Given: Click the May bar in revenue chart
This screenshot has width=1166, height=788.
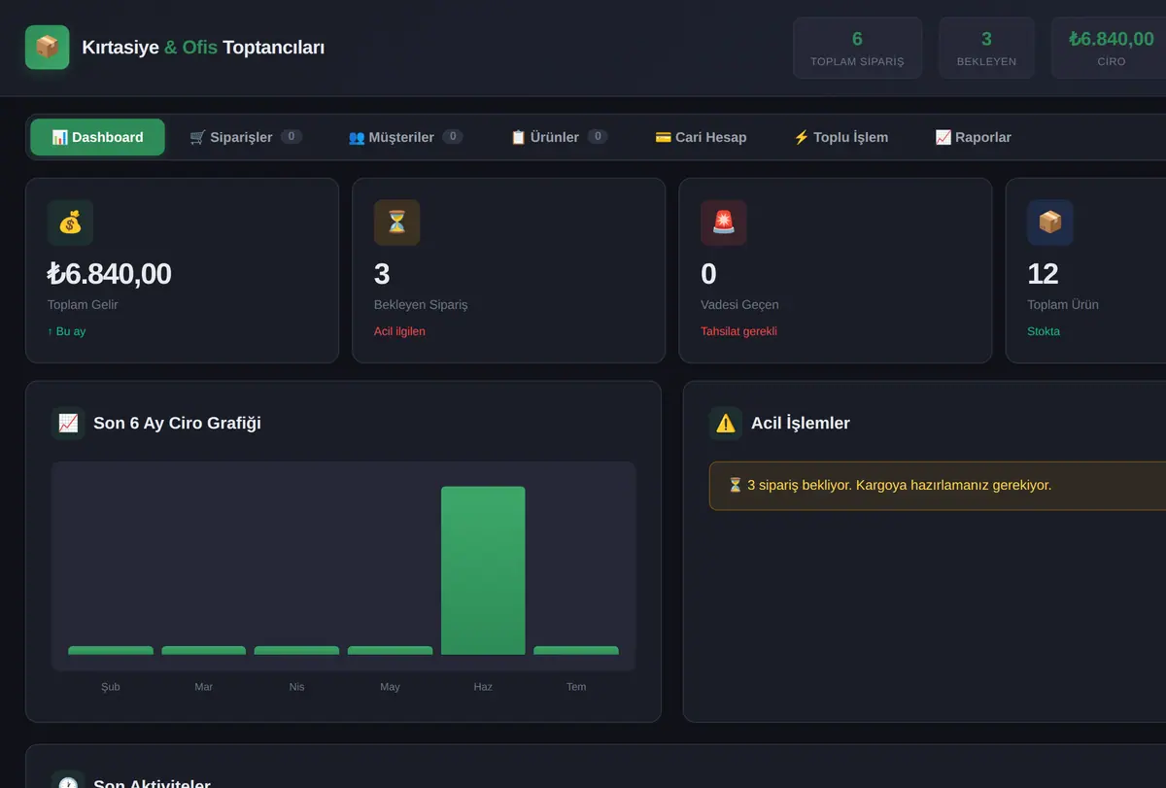Looking at the screenshot, I should click(390, 650).
